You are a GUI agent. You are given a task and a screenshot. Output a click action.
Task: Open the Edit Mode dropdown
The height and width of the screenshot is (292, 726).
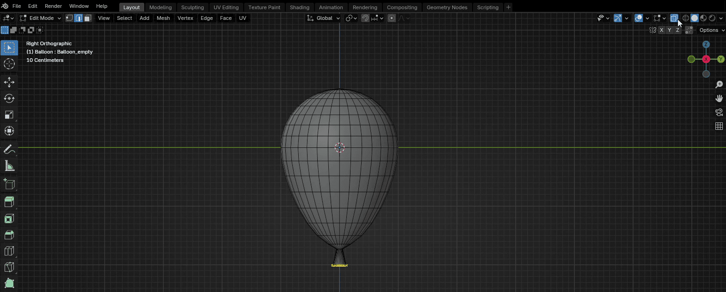(41, 18)
